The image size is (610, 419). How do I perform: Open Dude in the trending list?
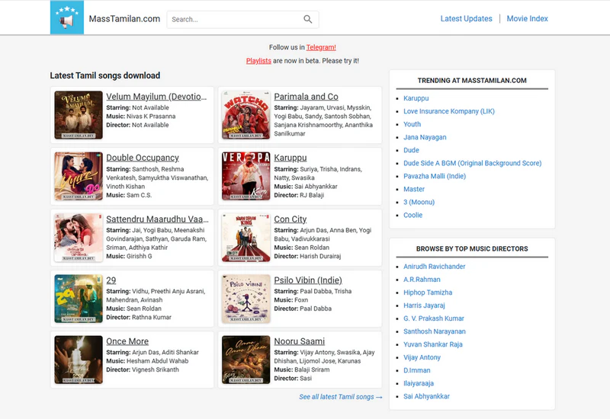point(411,150)
